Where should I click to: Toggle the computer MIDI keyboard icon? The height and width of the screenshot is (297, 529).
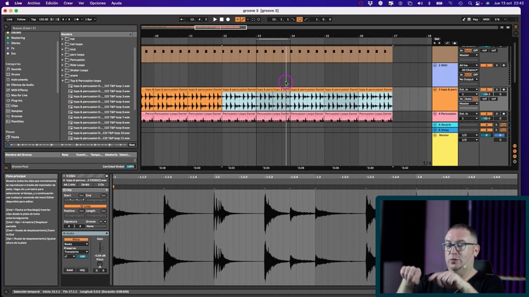[x=469, y=20]
